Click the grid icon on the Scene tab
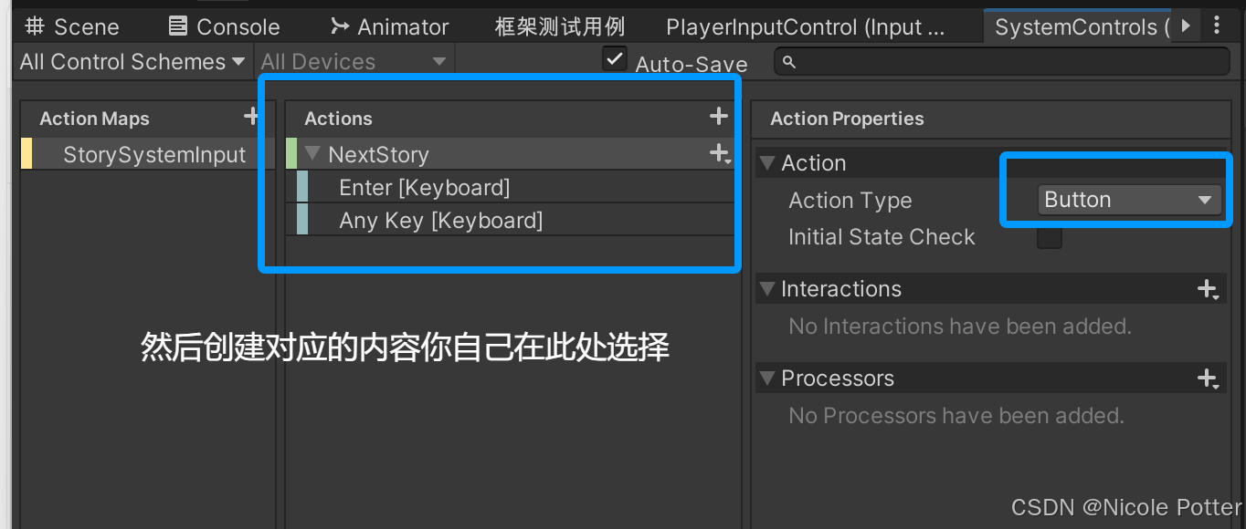1246x529 pixels. point(34,26)
